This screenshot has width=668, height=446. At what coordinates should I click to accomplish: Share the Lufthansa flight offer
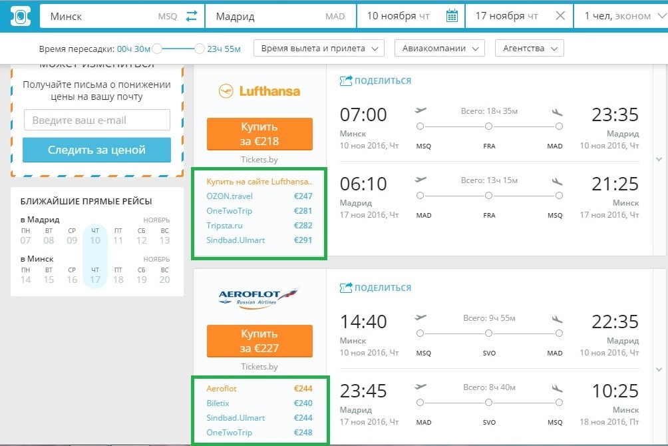pyautogui.click(x=375, y=81)
